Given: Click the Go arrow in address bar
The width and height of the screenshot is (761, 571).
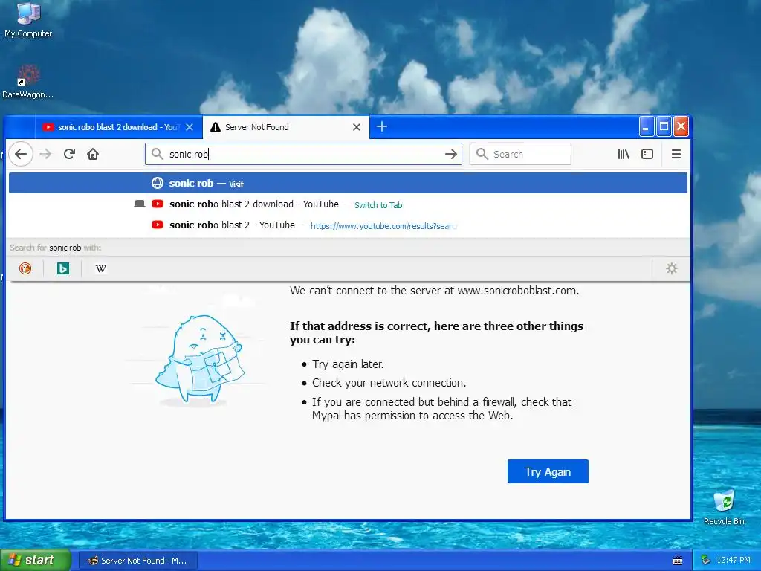Looking at the screenshot, I should click(x=451, y=154).
